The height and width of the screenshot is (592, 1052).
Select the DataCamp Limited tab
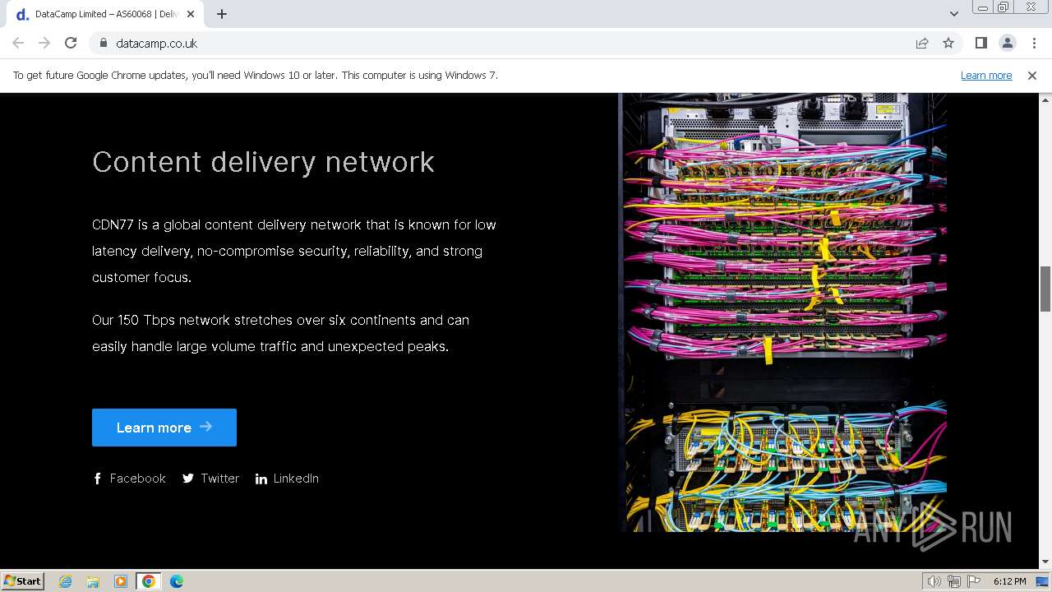(x=105, y=14)
